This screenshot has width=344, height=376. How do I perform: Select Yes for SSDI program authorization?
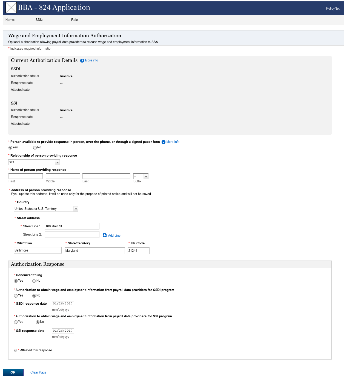[16, 296]
